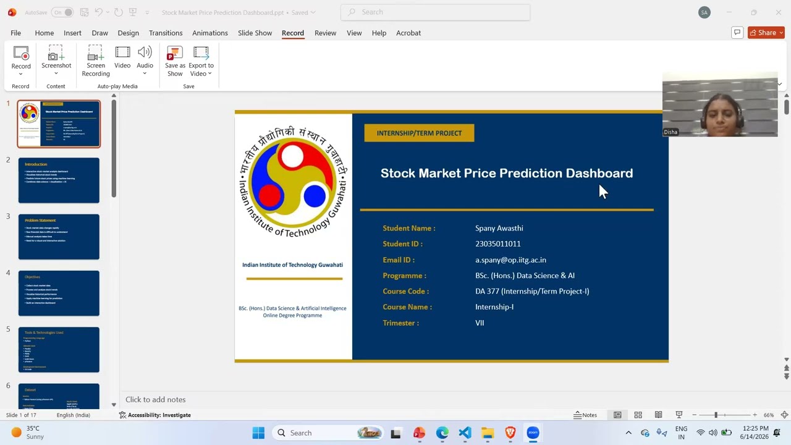Click Save as Show
Image resolution: width=791 pixels, height=445 pixels.
point(175,61)
